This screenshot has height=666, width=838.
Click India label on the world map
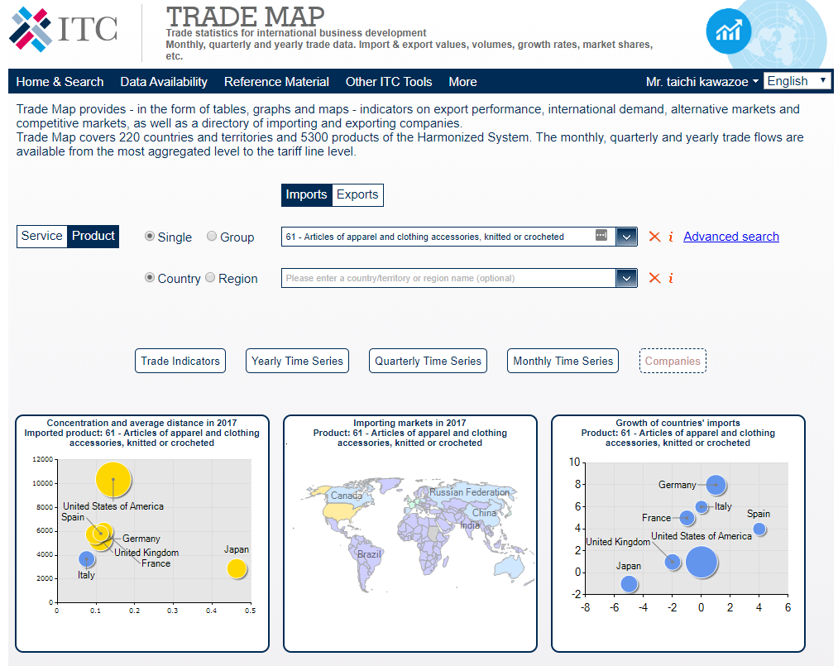tap(470, 525)
